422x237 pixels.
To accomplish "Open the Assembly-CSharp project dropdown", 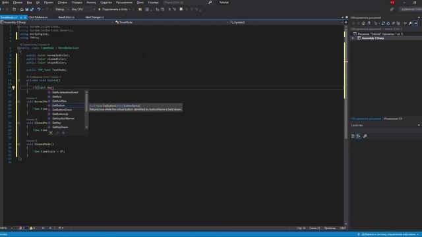I will click(57, 22).
